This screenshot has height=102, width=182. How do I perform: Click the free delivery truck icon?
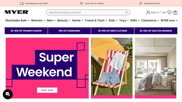click(x=22, y=3)
